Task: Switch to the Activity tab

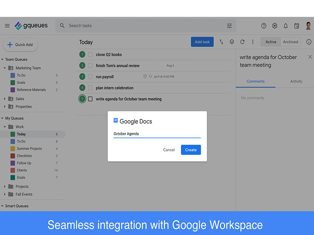Action: tap(296, 81)
